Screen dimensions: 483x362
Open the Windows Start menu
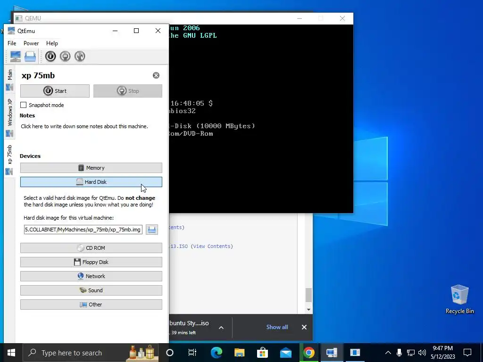click(x=11, y=353)
